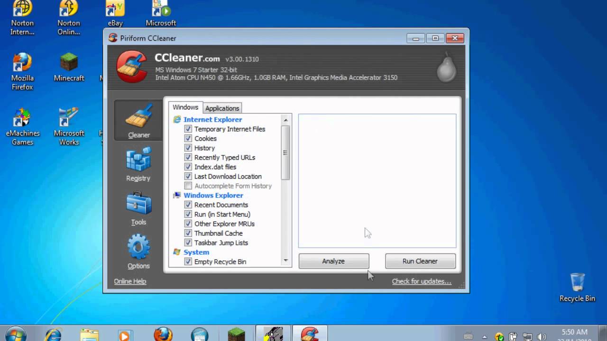This screenshot has width=607, height=341.
Task: Toggle Taskbar Jump Lists checkbox
Action: click(x=188, y=242)
